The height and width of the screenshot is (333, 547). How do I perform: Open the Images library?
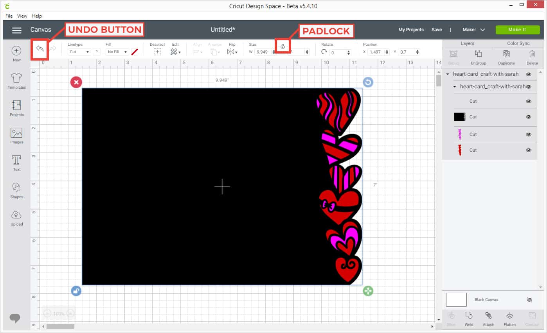16,136
